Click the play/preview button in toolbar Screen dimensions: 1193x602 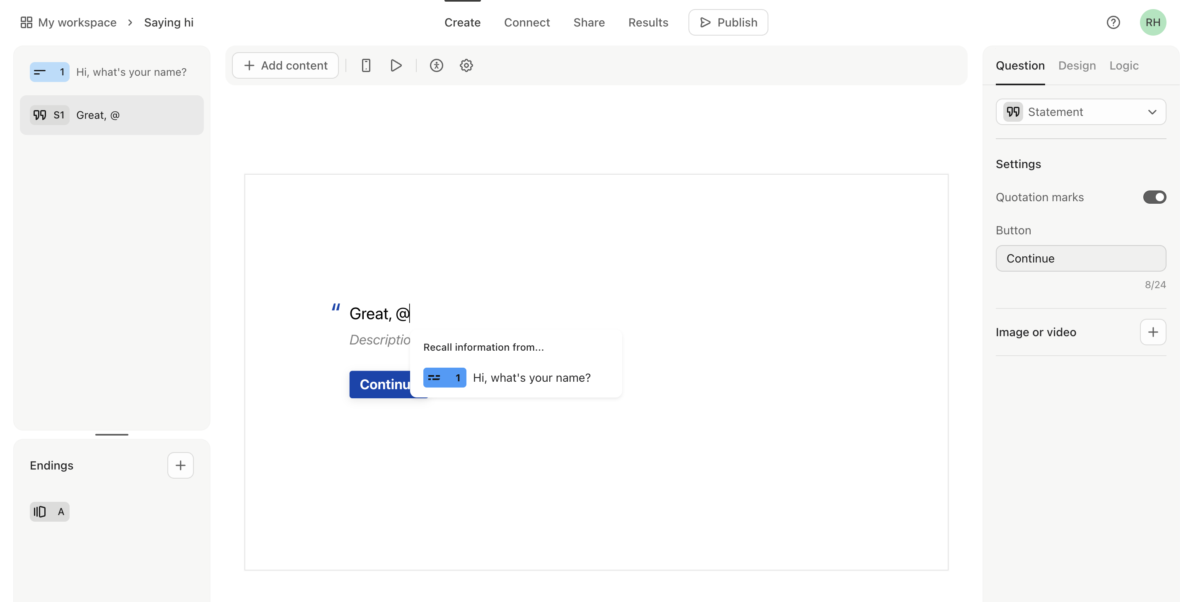pyautogui.click(x=396, y=65)
